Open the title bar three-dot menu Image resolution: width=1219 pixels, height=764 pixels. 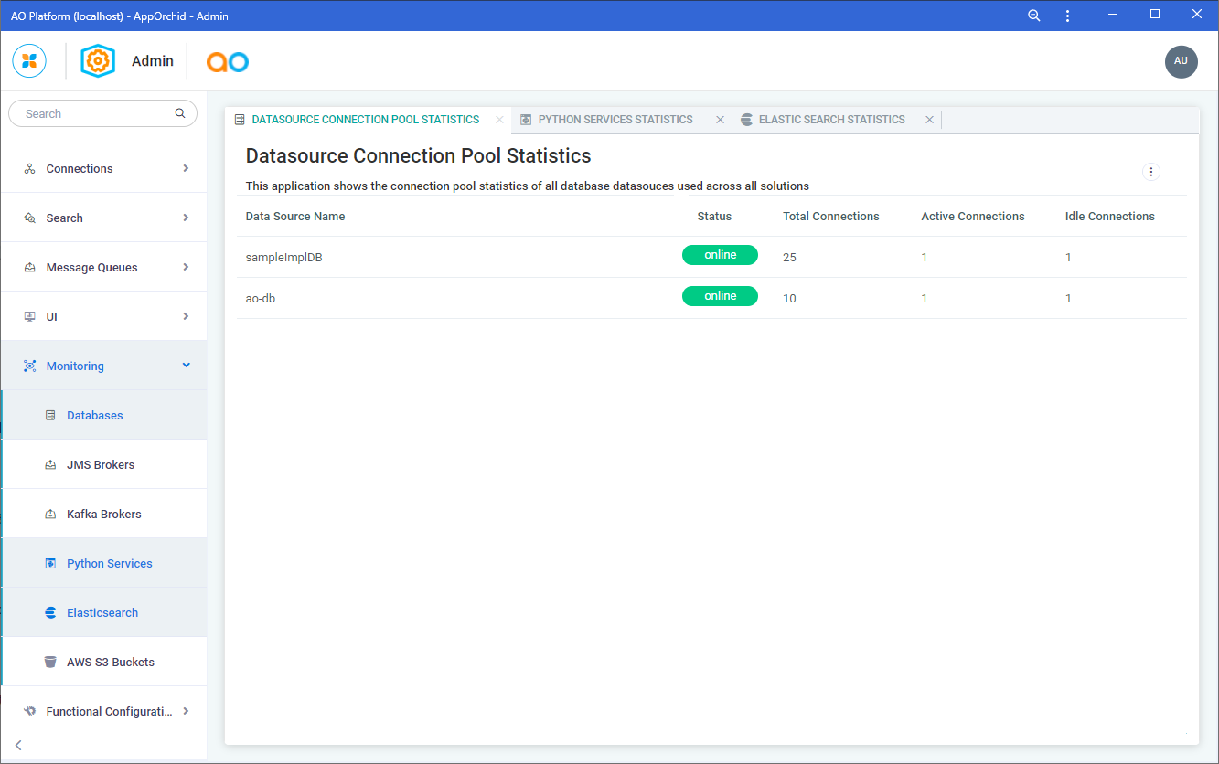(1067, 16)
